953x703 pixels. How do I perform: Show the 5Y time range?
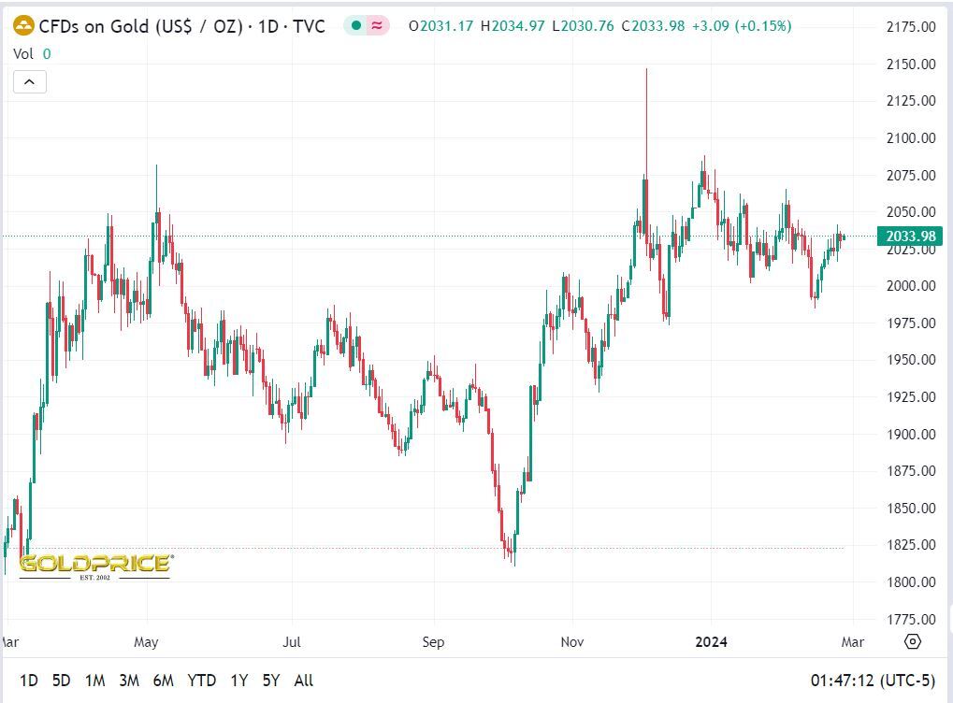(x=271, y=681)
